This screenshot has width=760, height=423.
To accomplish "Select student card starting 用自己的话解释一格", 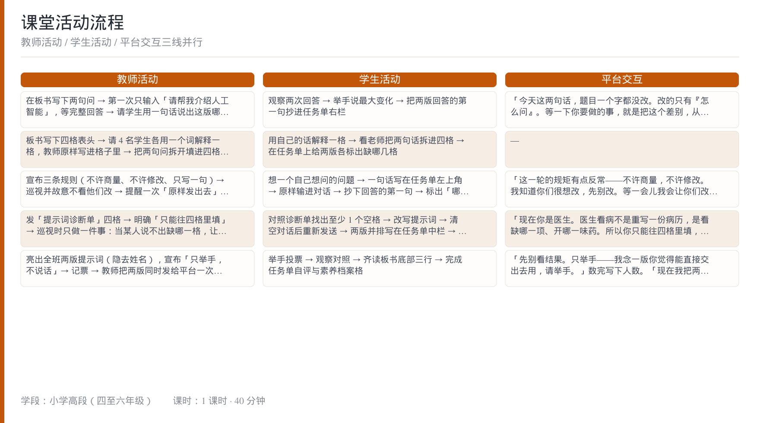I will 380,149.
